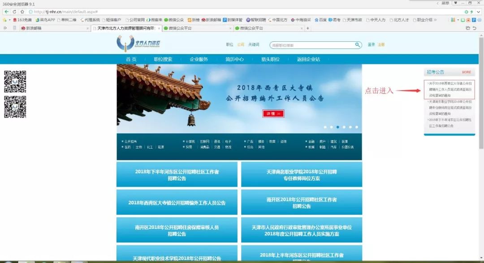
Task: Open the 163免费 bookmark
Action: click(22, 20)
